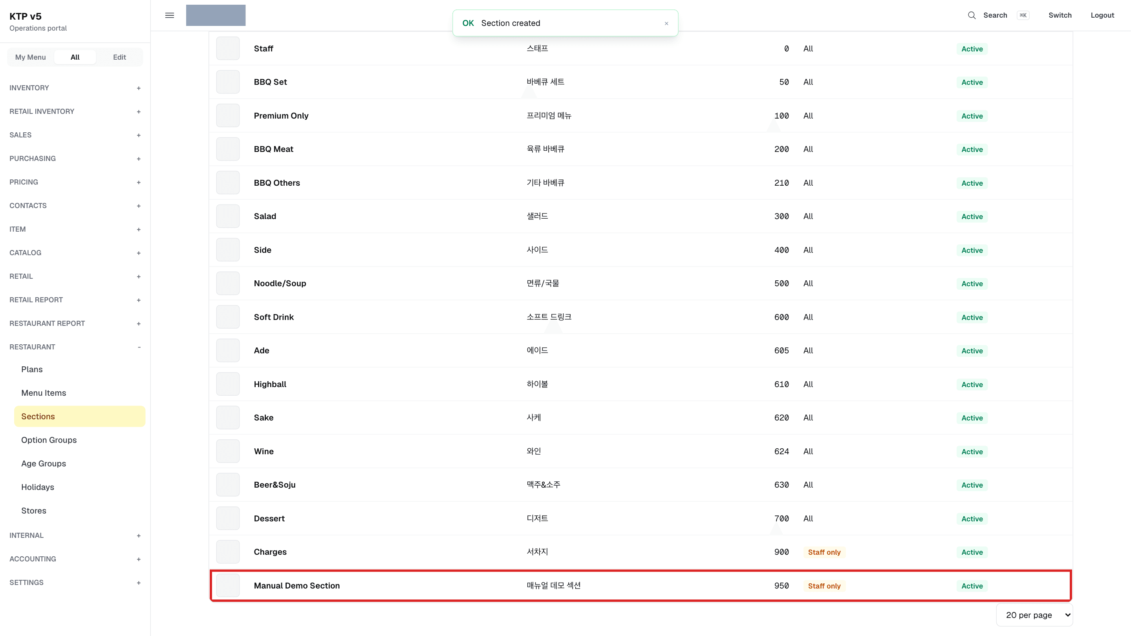Open Plans under Restaurant

[79, 369]
